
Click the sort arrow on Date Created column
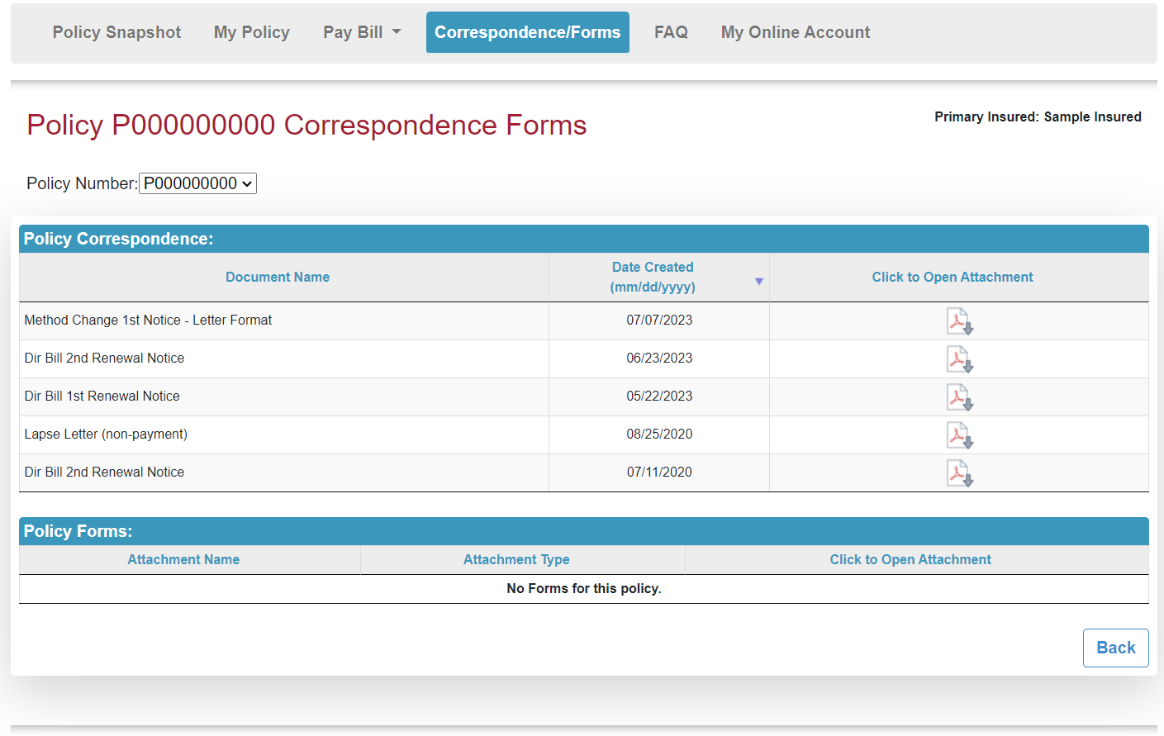(x=758, y=281)
